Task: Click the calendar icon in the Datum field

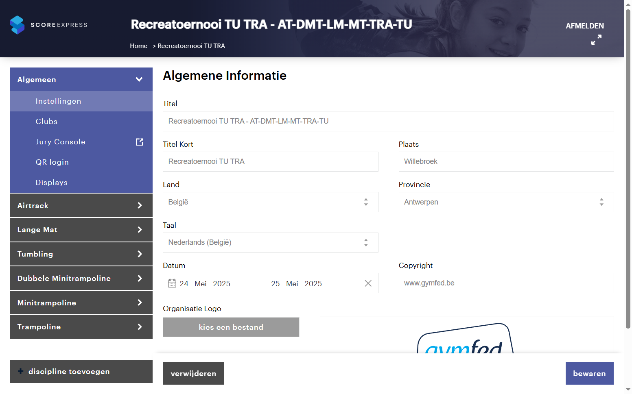Action: (x=172, y=283)
